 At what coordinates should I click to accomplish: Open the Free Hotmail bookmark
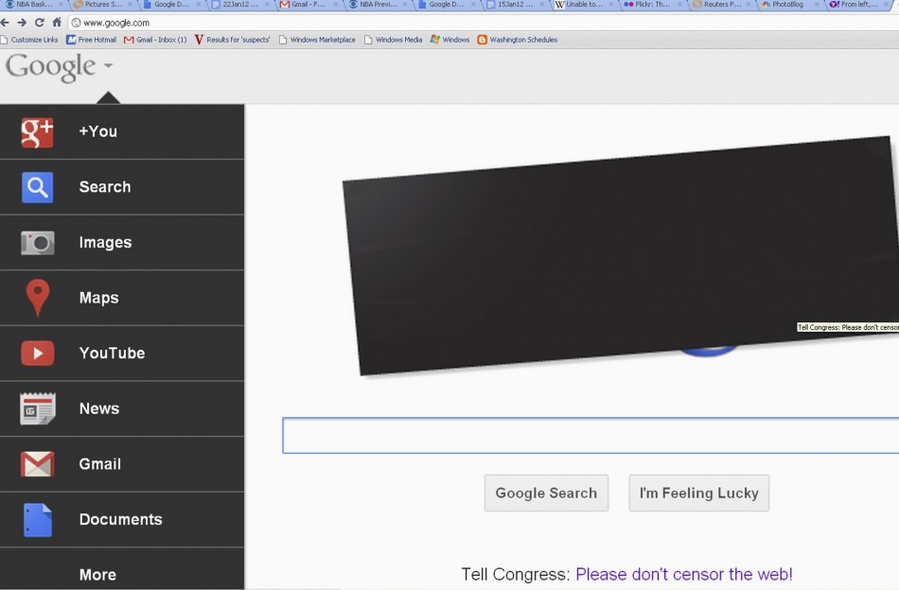pyautogui.click(x=92, y=40)
